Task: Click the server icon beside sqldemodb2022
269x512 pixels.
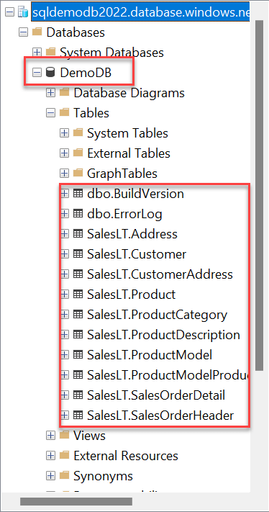Action: coord(24,12)
